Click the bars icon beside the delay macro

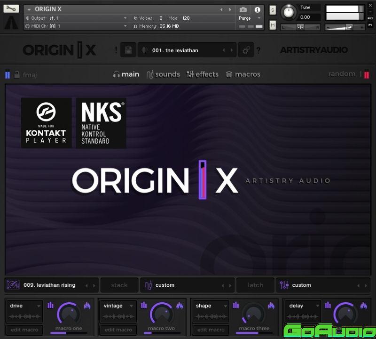328,305
